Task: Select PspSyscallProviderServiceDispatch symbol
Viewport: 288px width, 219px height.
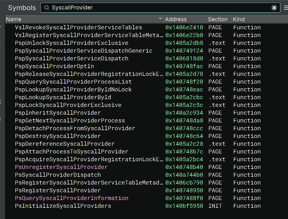Action: click(72, 58)
